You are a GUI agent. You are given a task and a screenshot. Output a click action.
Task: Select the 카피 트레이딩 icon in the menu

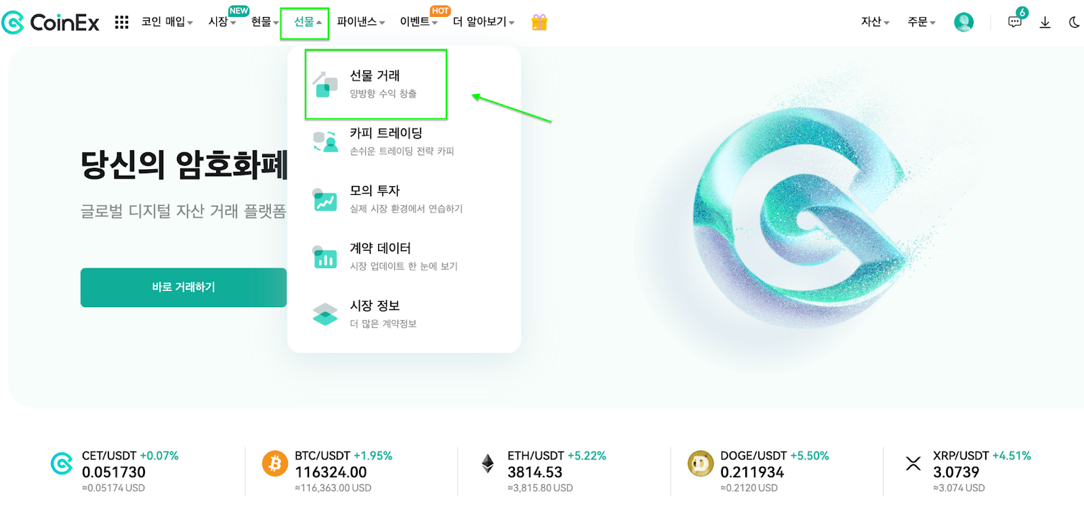[324, 141]
